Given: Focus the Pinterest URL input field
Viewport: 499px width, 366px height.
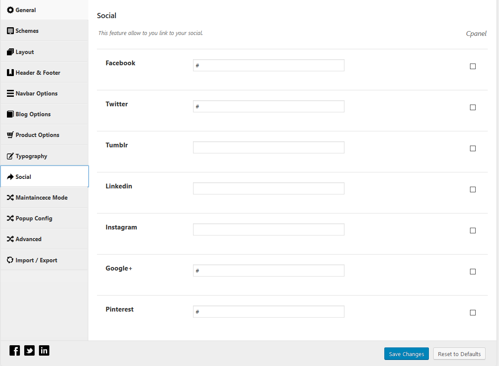Looking at the screenshot, I should [269, 312].
